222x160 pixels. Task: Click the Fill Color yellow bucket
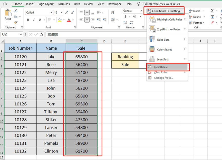(60, 20)
